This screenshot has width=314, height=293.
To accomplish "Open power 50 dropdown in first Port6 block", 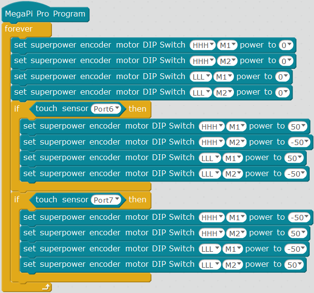I will [297, 127].
